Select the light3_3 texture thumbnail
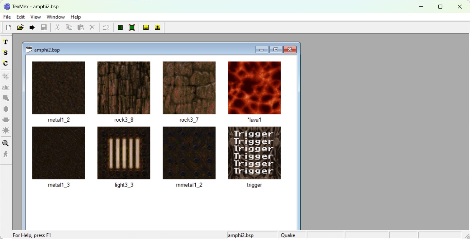This screenshot has height=239, width=470. click(x=124, y=153)
